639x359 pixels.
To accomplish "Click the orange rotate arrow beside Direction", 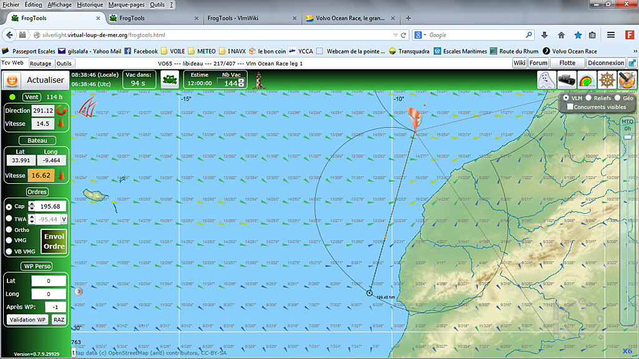I will pyautogui.click(x=62, y=110).
